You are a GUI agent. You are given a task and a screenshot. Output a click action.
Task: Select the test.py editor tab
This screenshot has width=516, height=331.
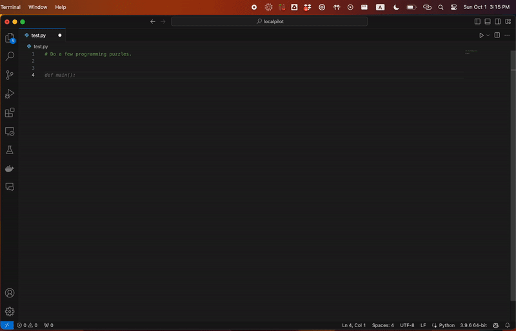click(42, 35)
